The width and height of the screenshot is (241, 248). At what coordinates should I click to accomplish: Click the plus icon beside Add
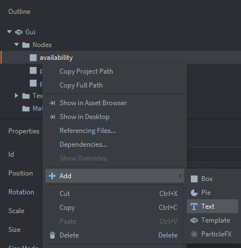click(x=52, y=176)
